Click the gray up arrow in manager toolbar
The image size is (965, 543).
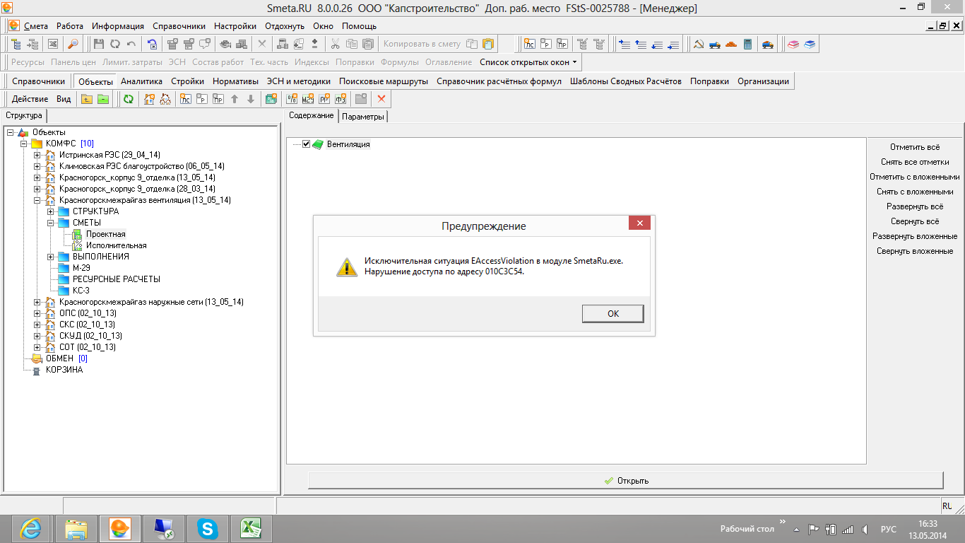(235, 99)
